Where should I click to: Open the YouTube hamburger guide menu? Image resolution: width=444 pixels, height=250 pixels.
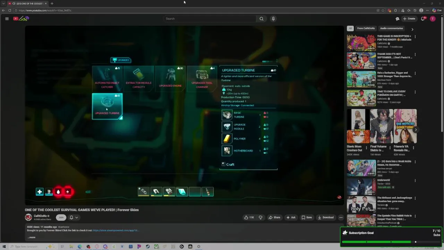pos(7,19)
